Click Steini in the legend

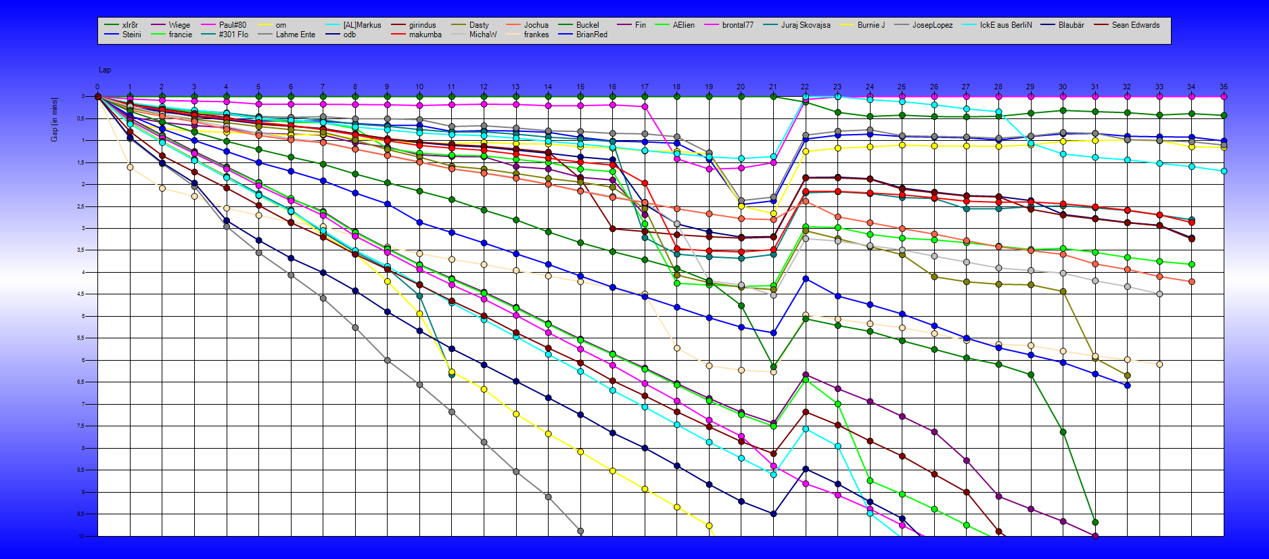point(131,35)
